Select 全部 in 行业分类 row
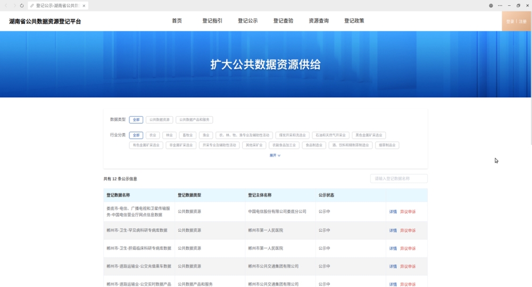532x287 pixels. click(x=136, y=135)
